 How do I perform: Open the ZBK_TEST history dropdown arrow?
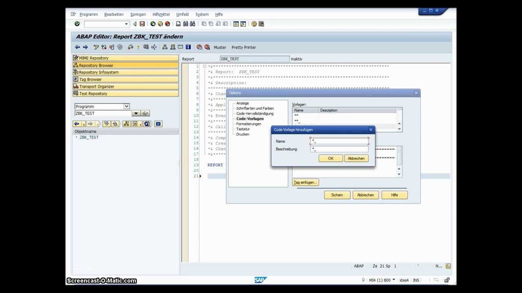tap(136, 114)
